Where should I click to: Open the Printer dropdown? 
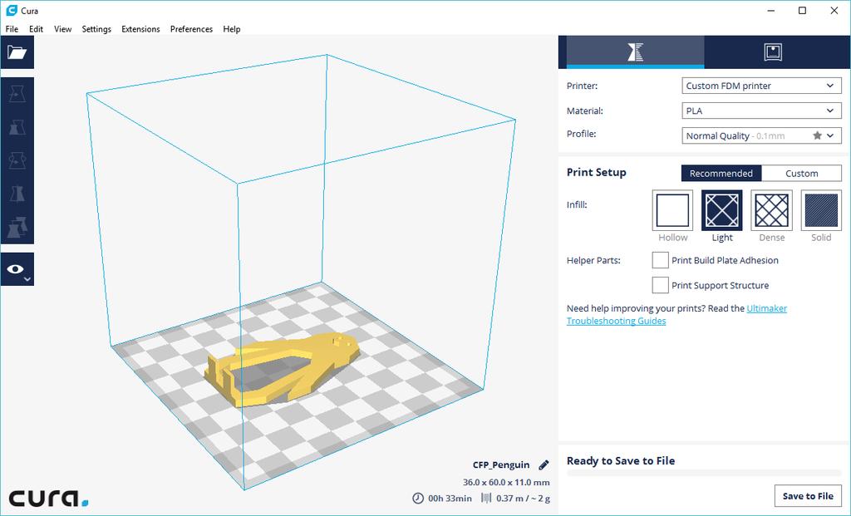click(761, 86)
